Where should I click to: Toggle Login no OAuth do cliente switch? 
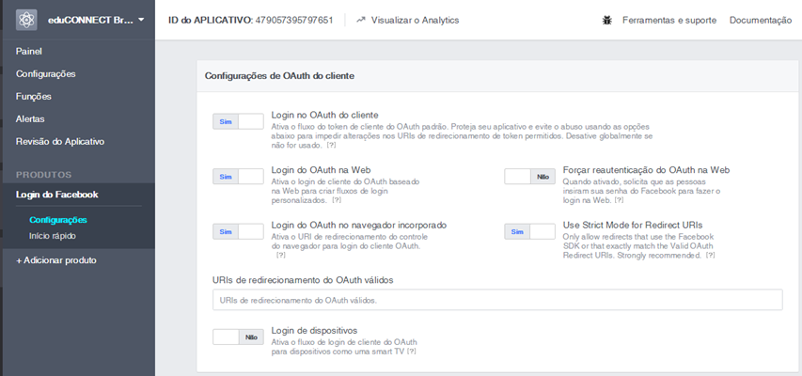(x=239, y=122)
